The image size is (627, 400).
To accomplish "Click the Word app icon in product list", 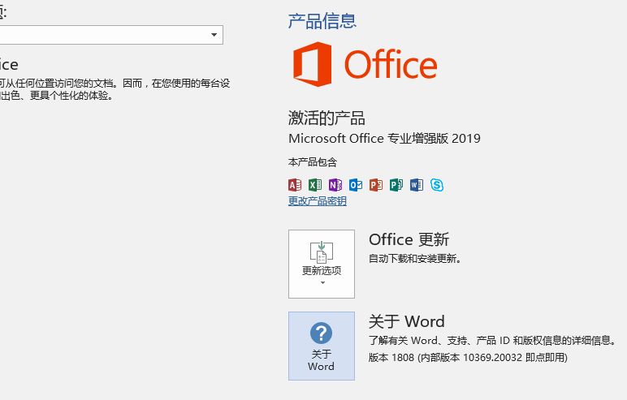I will [417, 185].
